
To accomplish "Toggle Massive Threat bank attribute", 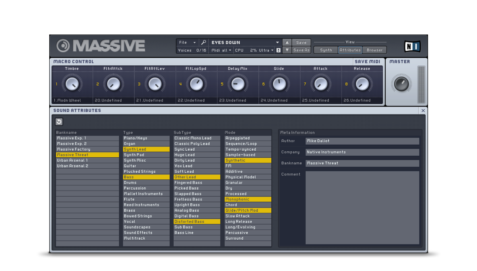I will [87, 155].
